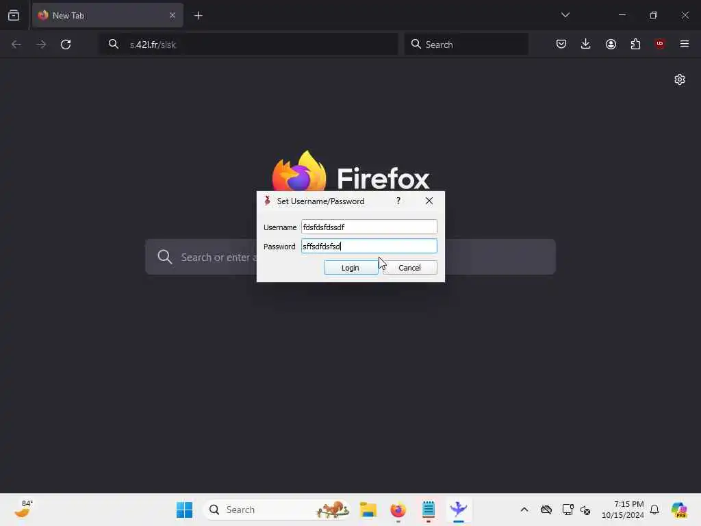Open the weather widget showing 84°
Image resolution: width=701 pixels, height=526 pixels.
[x=23, y=509]
